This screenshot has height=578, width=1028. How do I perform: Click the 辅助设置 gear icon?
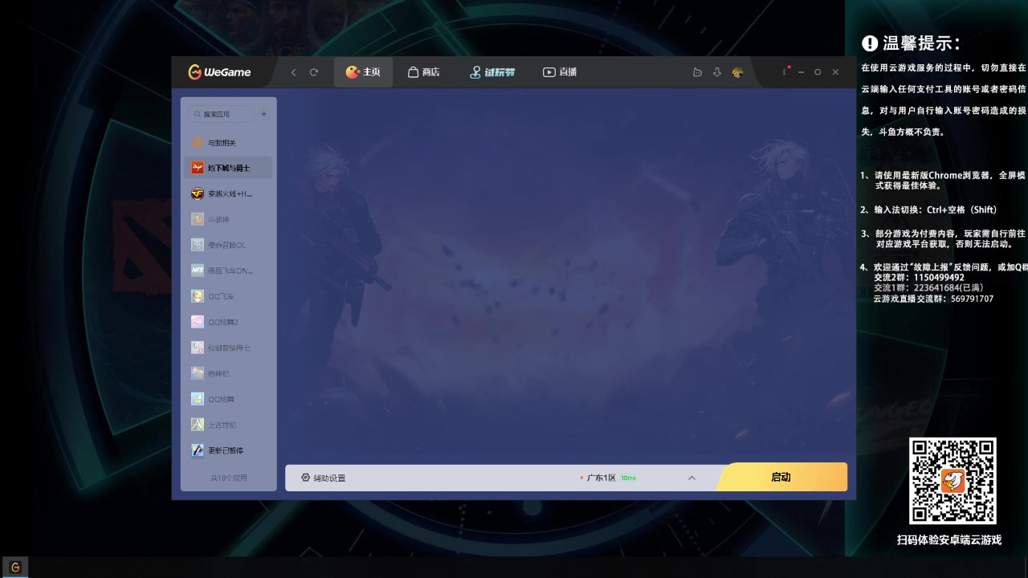click(x=305, y=478)
